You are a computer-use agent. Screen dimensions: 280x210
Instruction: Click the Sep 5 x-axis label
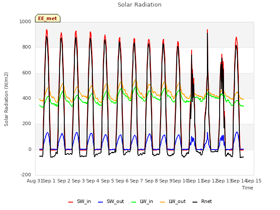pyautogui.click(x=108, y=181)
